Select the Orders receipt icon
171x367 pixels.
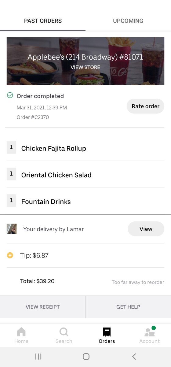(x=107, y=332)
